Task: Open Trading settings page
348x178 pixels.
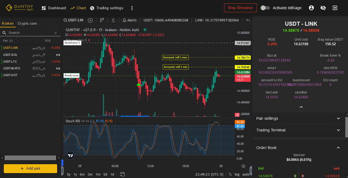Action: pyautogui.click(x=107, y=8)
